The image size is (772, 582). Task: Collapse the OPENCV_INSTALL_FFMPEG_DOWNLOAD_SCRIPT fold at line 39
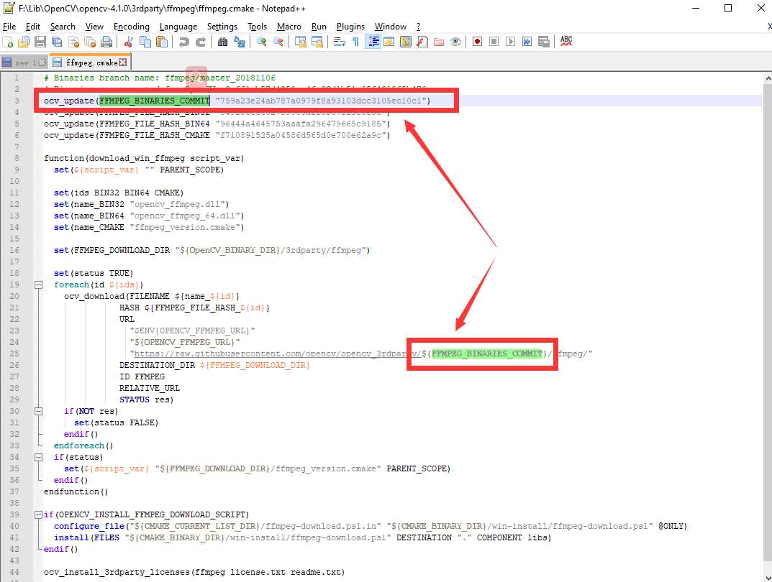pyautogui.click(x=38, y=514)
